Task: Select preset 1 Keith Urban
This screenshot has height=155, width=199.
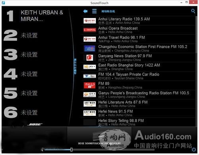Action: 35,16
